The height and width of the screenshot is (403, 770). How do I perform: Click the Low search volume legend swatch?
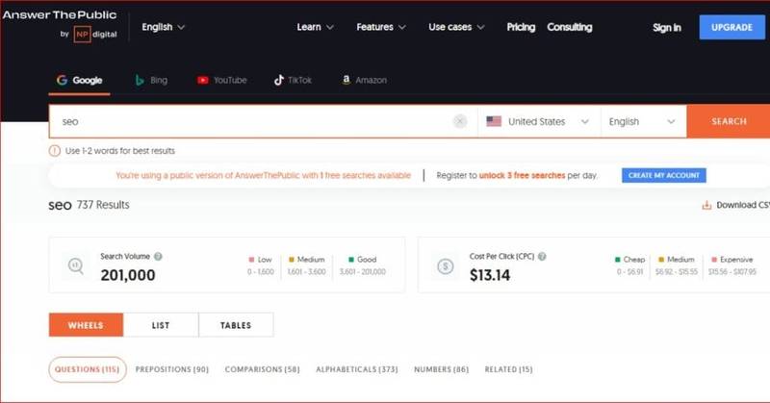click(x=251, y=259)
